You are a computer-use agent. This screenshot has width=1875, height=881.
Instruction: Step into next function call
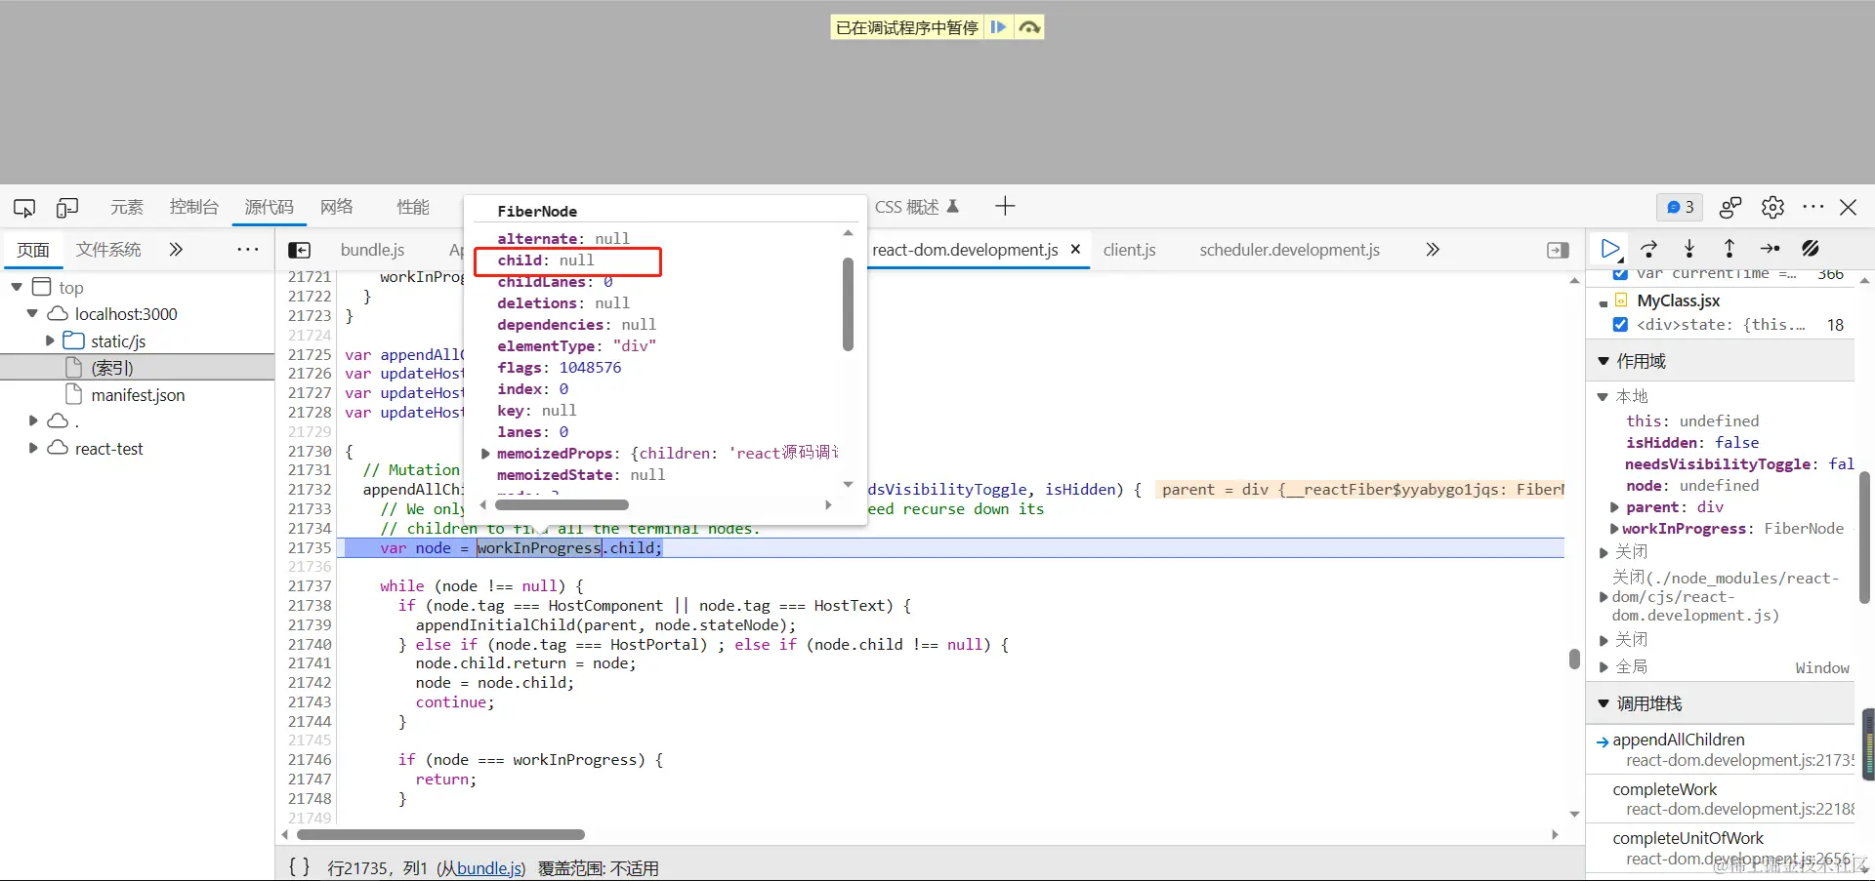1689,250
